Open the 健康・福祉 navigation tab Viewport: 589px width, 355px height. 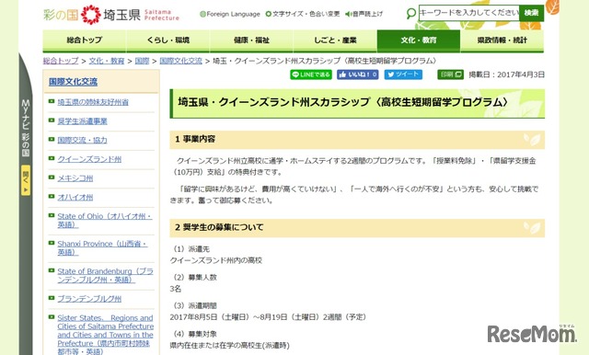[x=251, y=40]
